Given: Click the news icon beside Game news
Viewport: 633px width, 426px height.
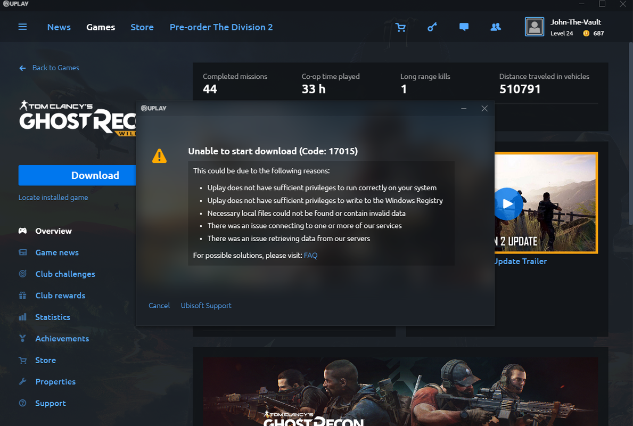Looking at the screenshot, I should click(22, 252).
